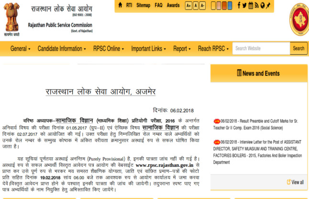Click www.rpsc.rajasthan.gov.in in the notice text
Viewport: 309px width, 199px height.
click(x=165, y=165)
